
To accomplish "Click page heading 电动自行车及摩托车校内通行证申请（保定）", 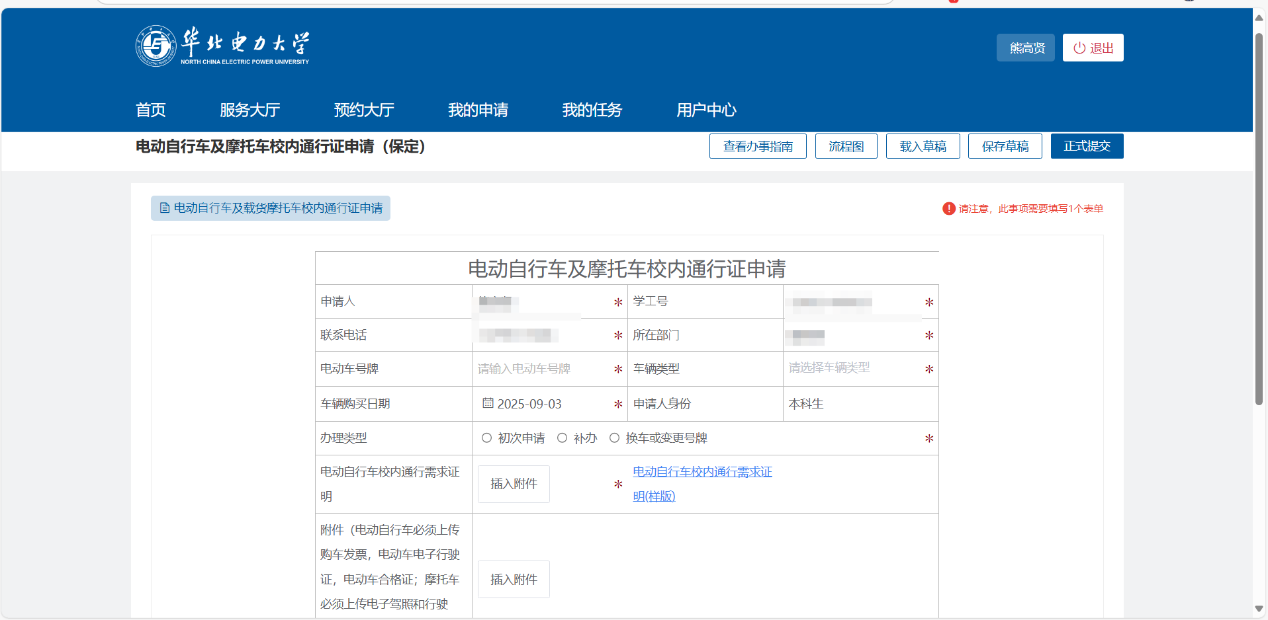I will (281, 146).
